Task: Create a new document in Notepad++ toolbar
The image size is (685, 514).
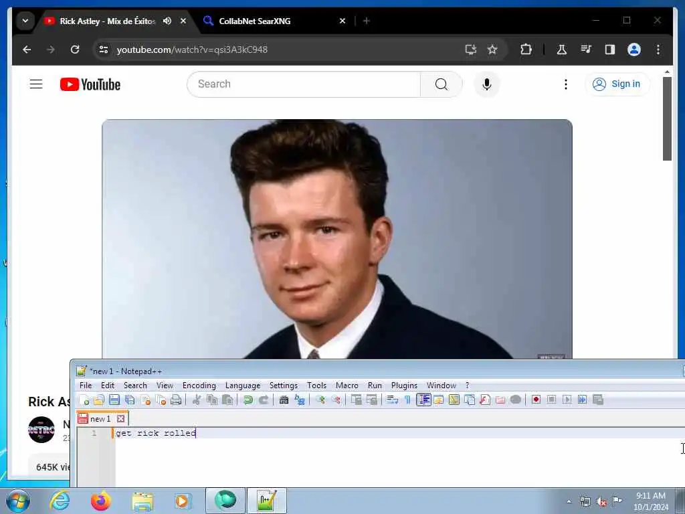Action: pyautogui.click(x=84, y=400)
